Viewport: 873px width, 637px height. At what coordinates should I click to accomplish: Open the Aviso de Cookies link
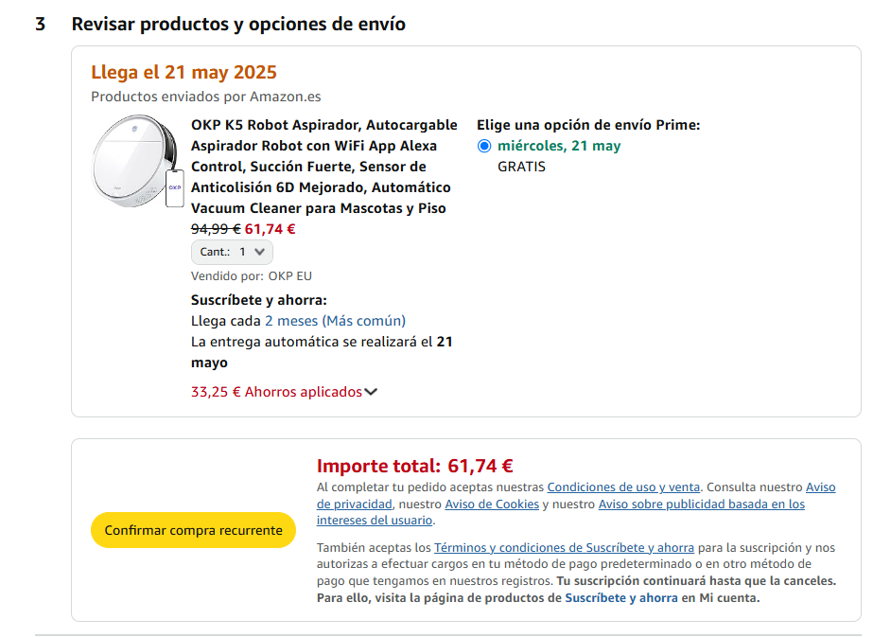pyautogui.click(x=492, y=504)
